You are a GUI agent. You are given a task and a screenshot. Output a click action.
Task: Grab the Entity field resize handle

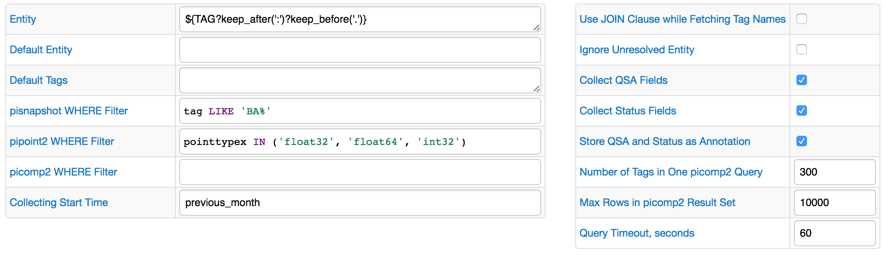click(536, 28)
